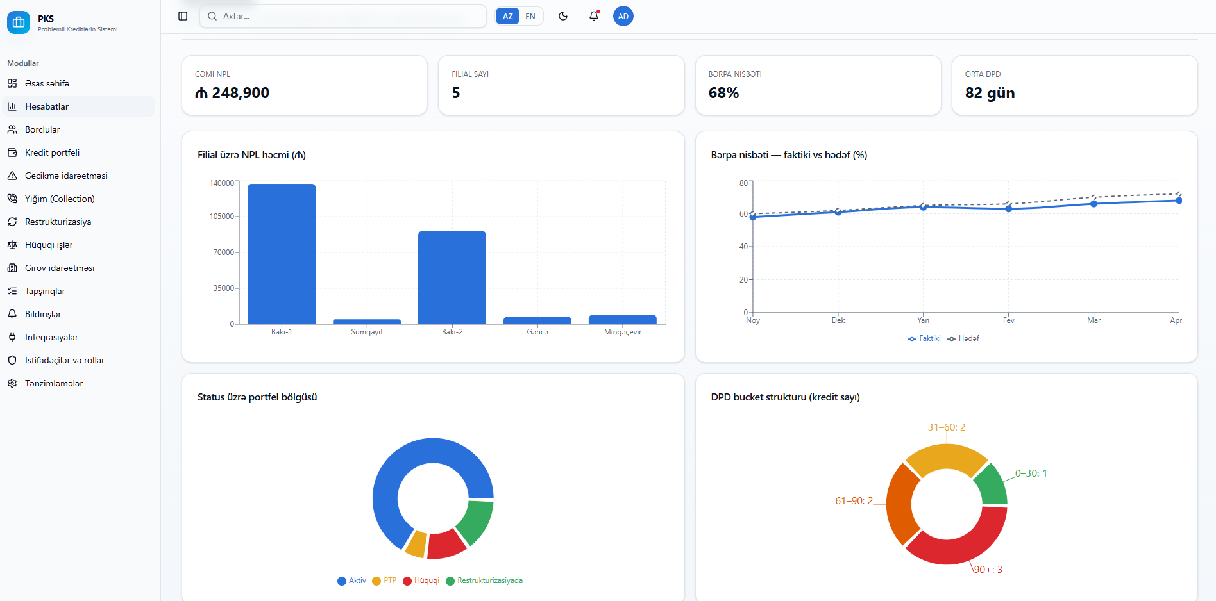
Task: Click 'Status üzrə portfel bölgüsü' title
Action: (x=257, y=397)
